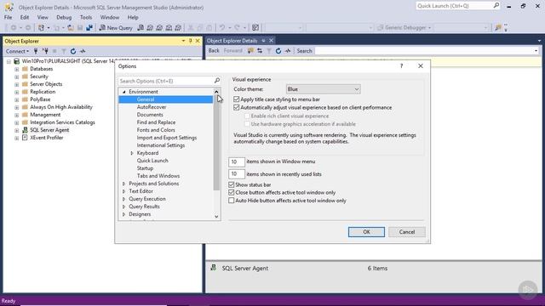545x306 pixels.
Task: Click OK in the Options dialog
Action: pyautogui.click(x=366, y=232)
